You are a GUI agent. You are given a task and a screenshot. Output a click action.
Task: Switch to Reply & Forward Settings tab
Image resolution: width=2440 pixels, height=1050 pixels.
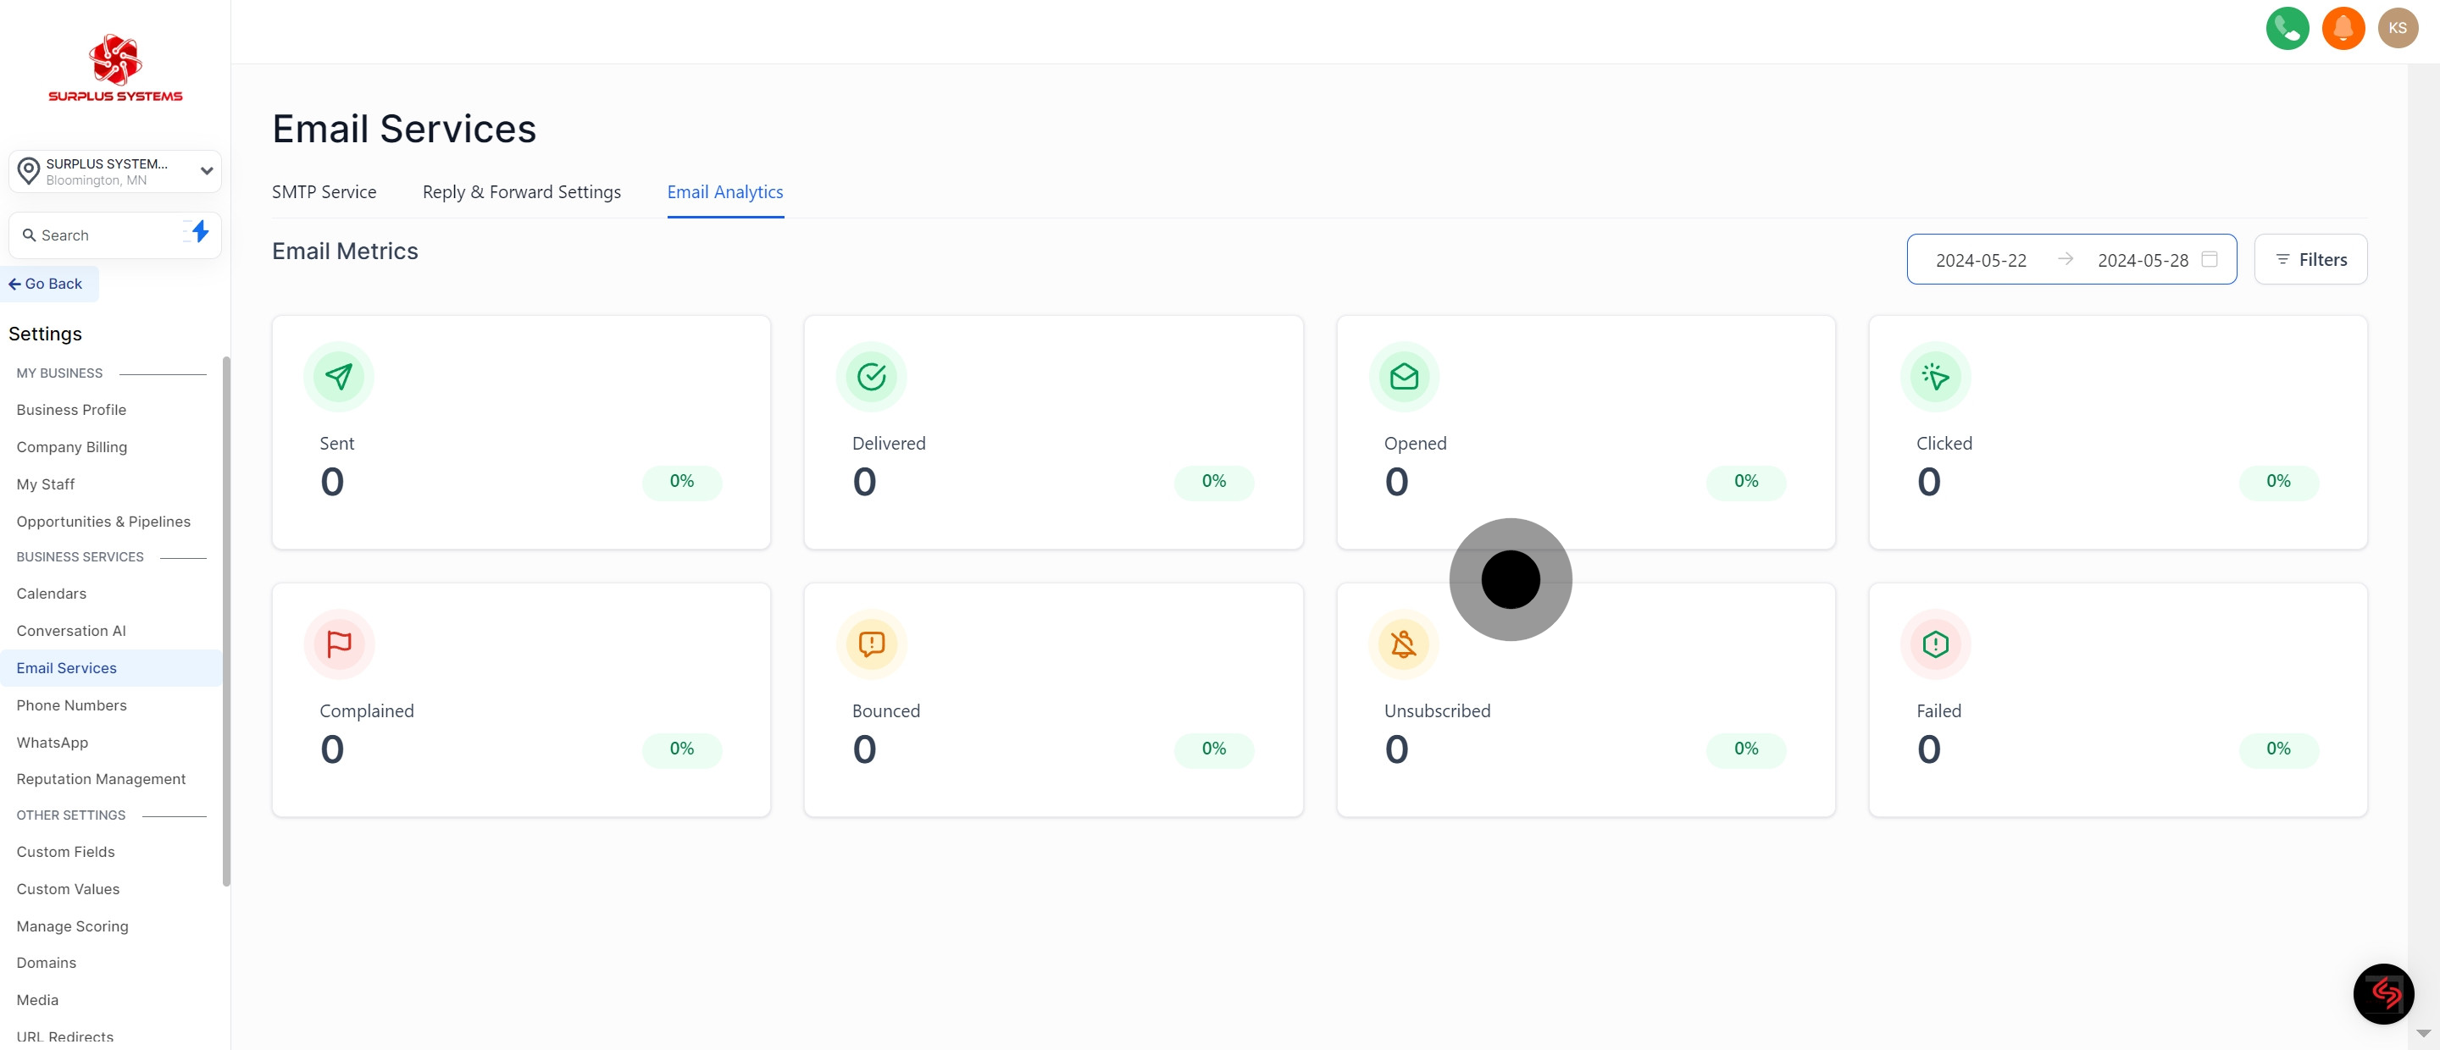click(x=521, y=192)
